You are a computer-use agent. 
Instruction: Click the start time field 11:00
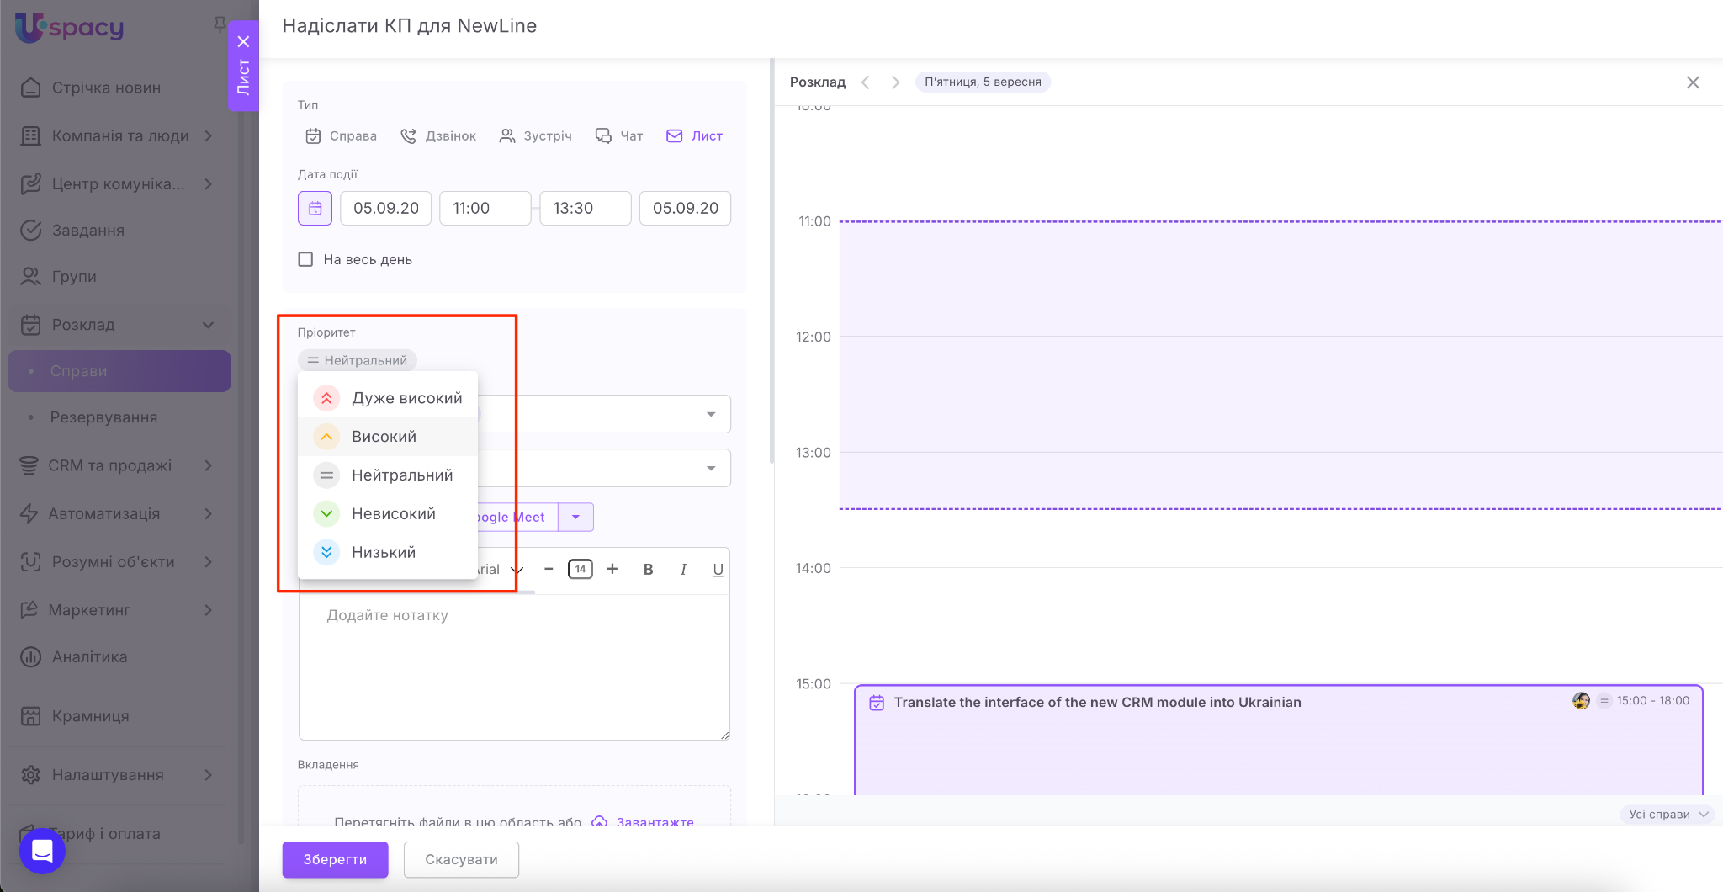[x=485, y=209]
